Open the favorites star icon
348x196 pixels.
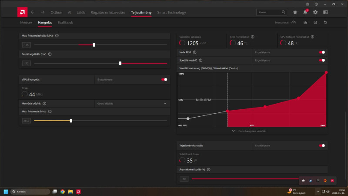[x=295, y=12]
